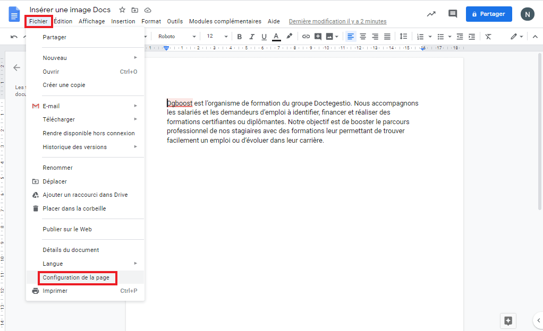Expand the Langue submenu
The height and width of the screenshot is (331, 543).
pos(53,264)
